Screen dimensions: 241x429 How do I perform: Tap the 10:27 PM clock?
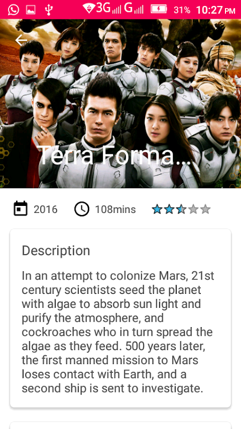(x=216, y=10)
